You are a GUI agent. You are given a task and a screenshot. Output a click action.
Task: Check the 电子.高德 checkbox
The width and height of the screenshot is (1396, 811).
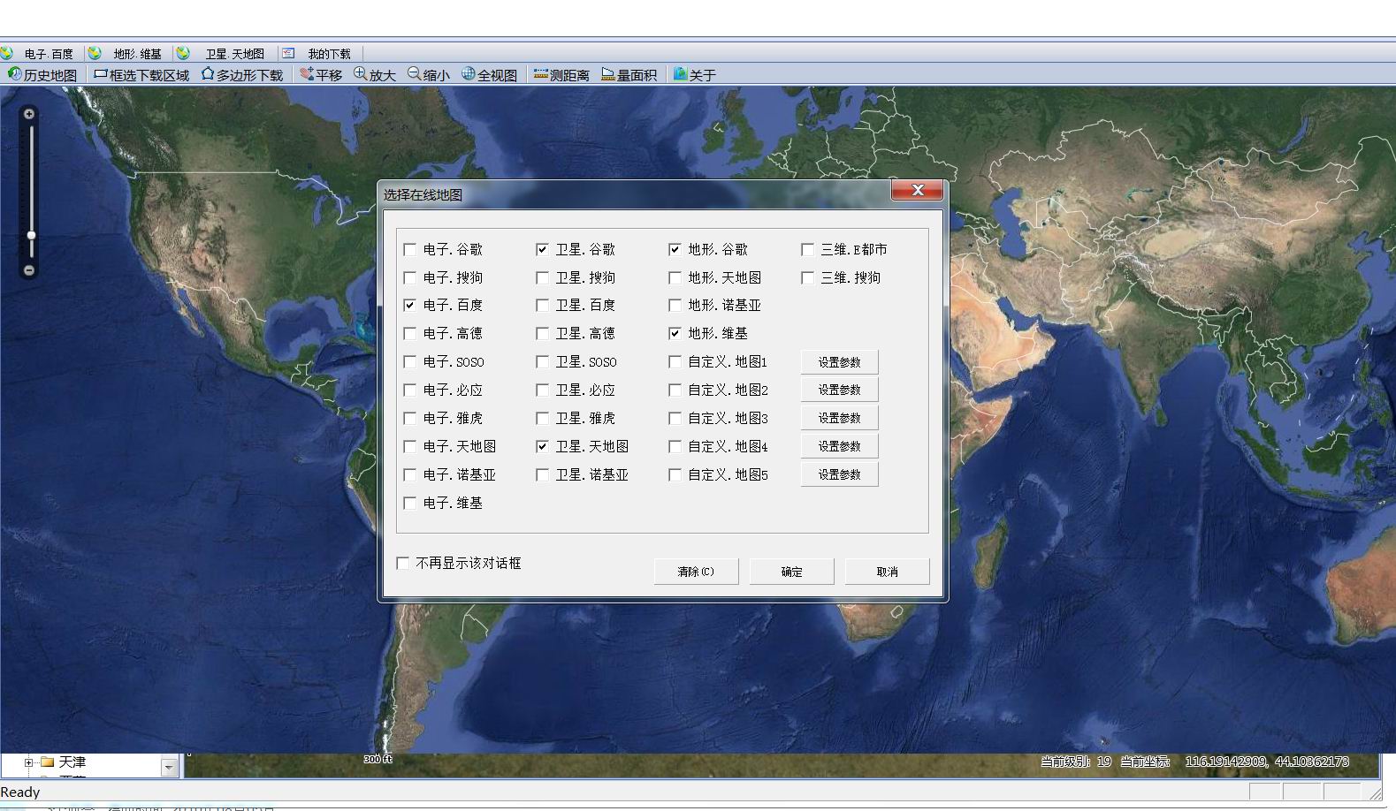point(409,333)
